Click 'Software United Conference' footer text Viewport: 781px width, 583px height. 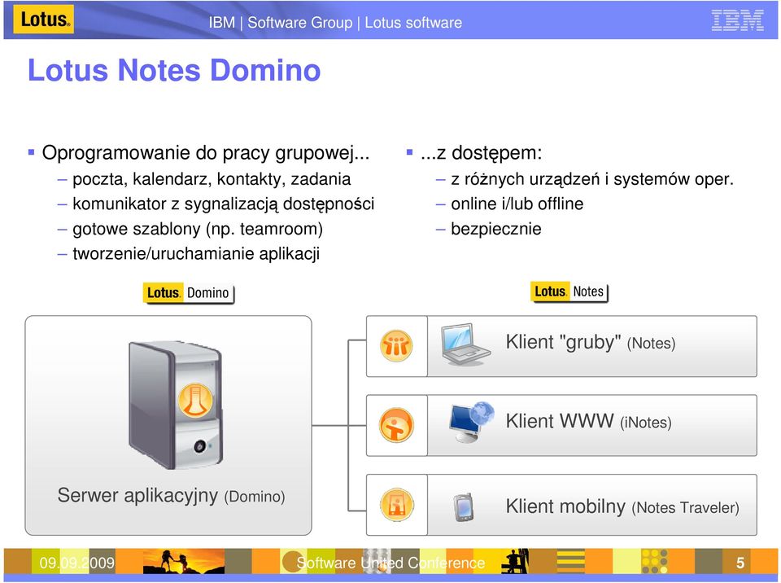(390, 563)
